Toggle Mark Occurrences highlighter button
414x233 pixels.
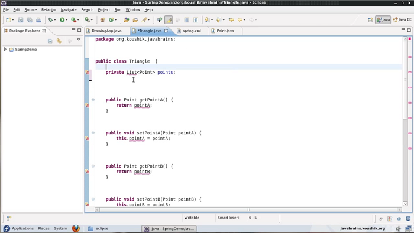point(169,19)
